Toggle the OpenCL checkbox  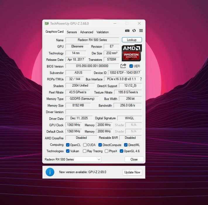(x=68, y=145)
